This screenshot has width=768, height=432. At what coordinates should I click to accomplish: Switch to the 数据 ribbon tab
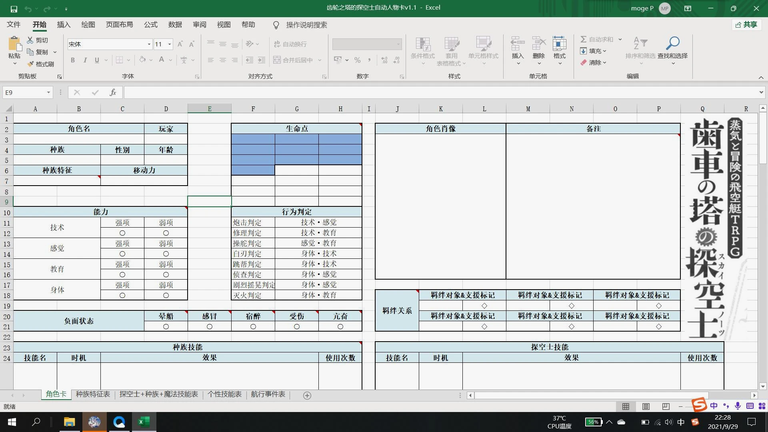[x=175, y=25]
